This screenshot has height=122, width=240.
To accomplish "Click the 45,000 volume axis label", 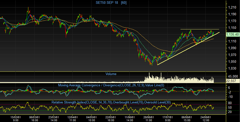I will [x=232, y=77].
